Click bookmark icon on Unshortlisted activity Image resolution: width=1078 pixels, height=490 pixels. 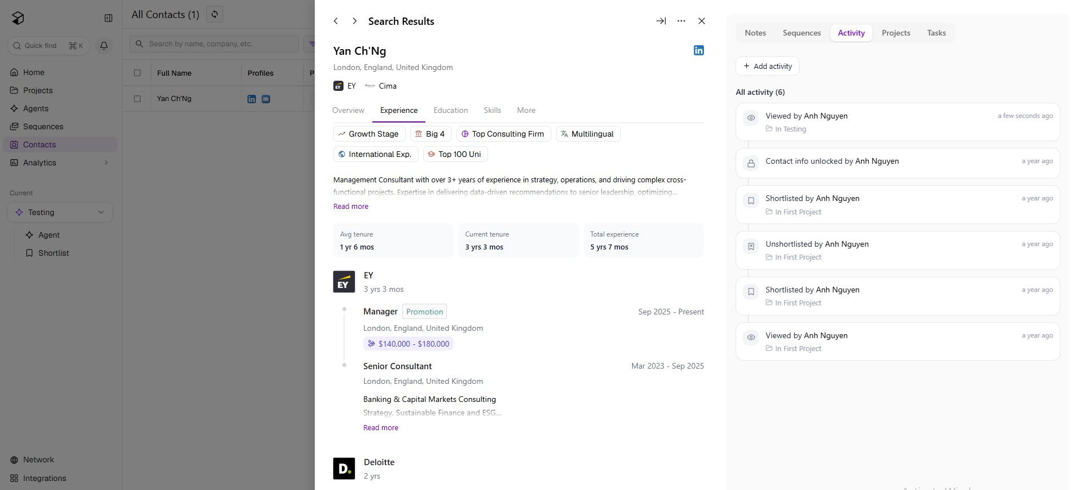[x=751, y=246]
